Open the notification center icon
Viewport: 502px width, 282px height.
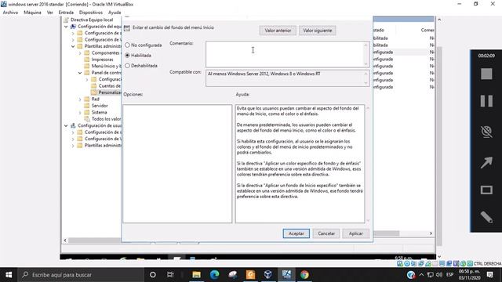click(490, 275)
